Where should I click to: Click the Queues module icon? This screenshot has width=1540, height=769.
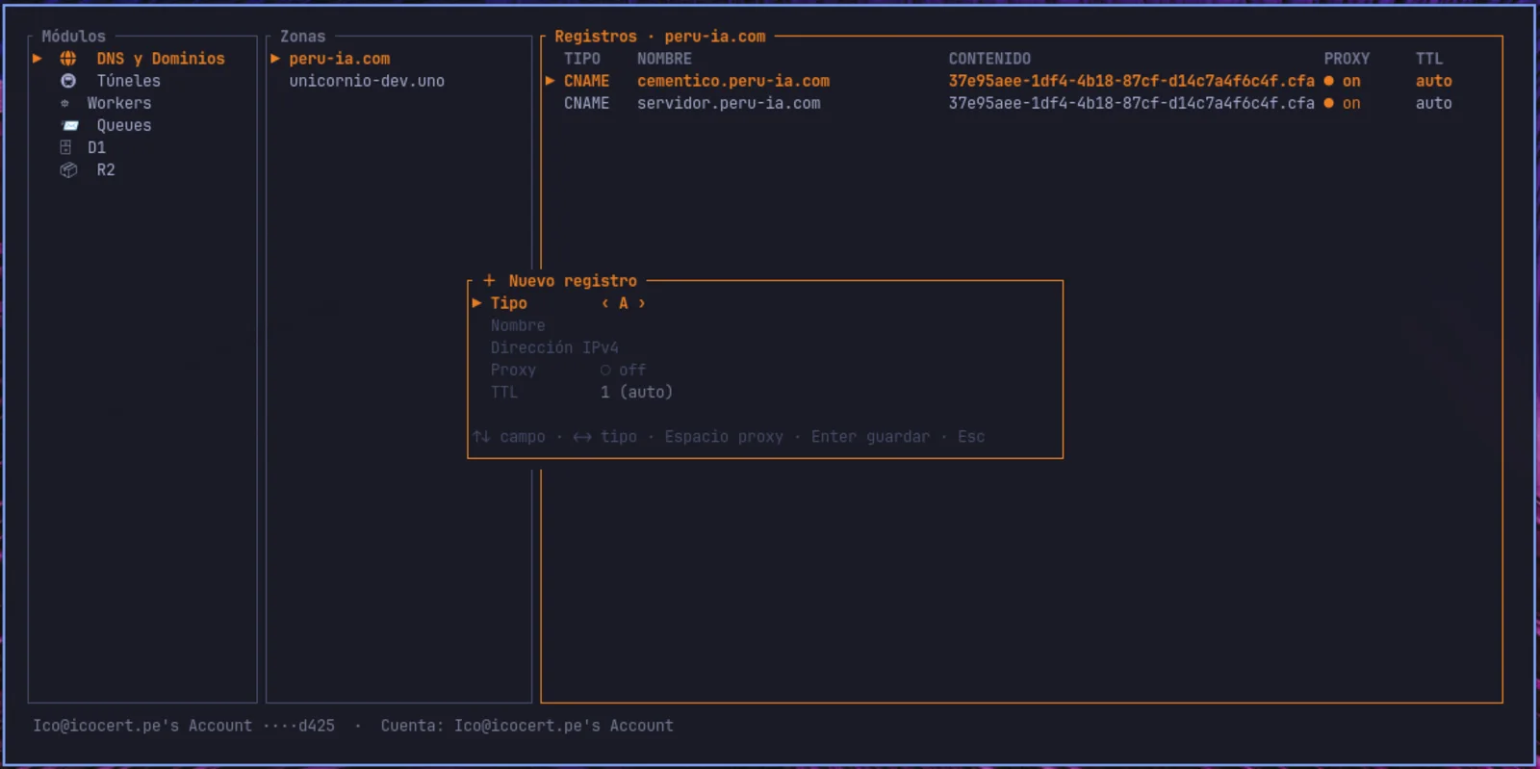70,125
